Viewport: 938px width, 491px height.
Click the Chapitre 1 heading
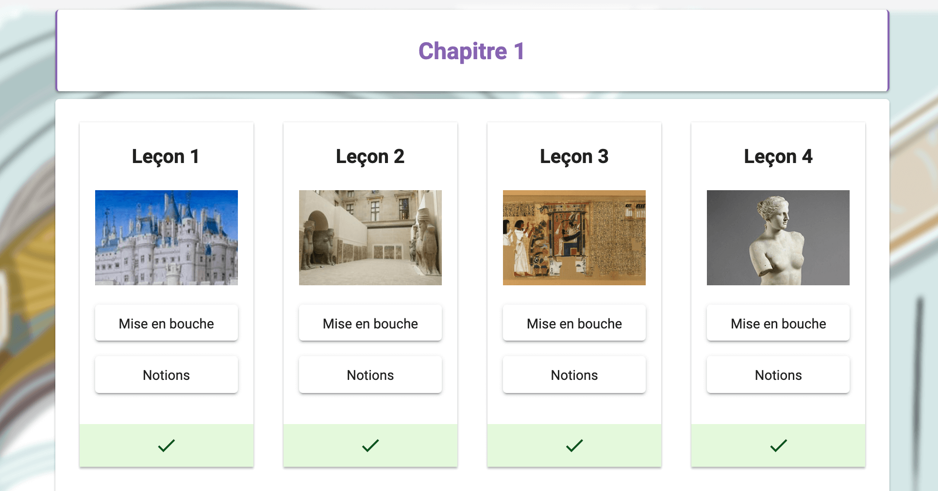click(x=471, y=51)
